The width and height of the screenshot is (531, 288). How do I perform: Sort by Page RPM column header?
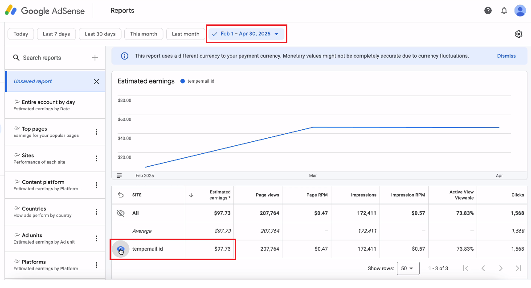317,195
